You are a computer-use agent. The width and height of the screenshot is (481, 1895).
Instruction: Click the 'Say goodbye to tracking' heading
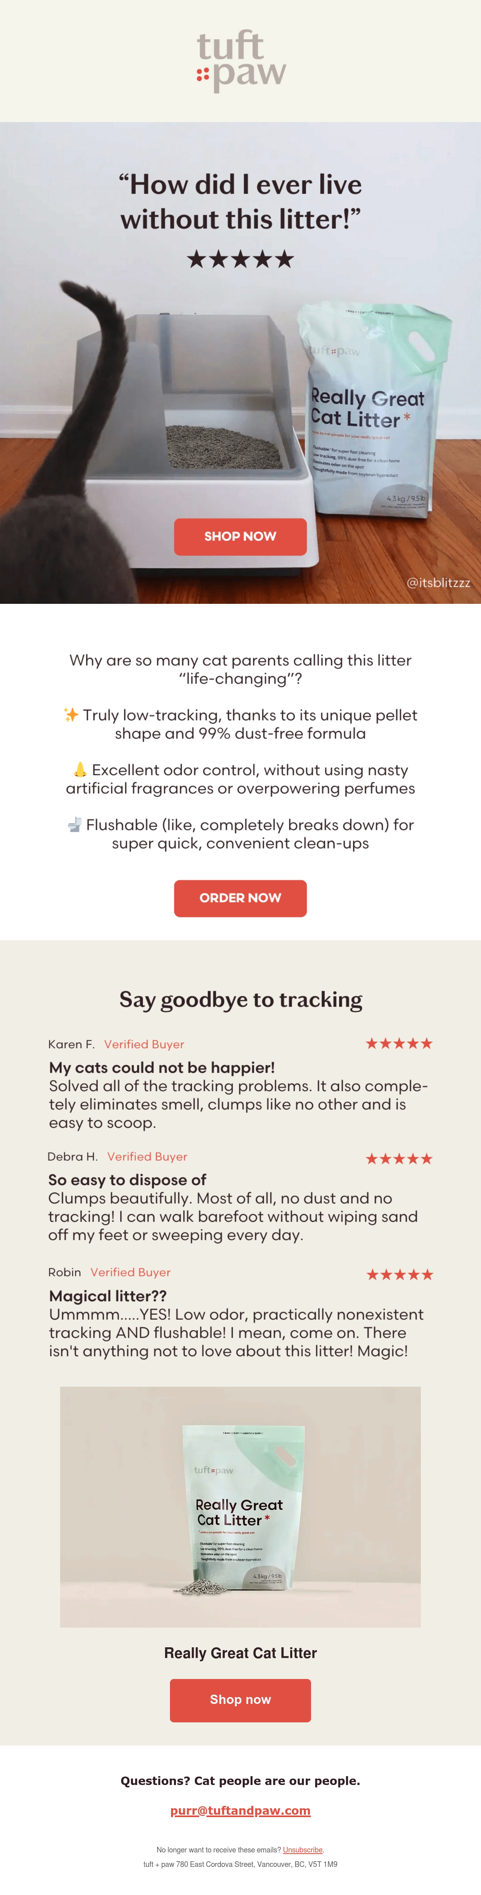(241, 1000)
